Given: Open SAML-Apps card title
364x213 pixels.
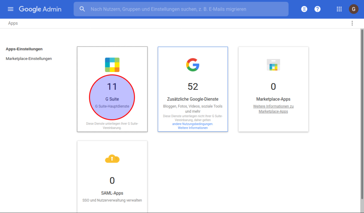Looking at the screenshot, I should coord(112,193).
